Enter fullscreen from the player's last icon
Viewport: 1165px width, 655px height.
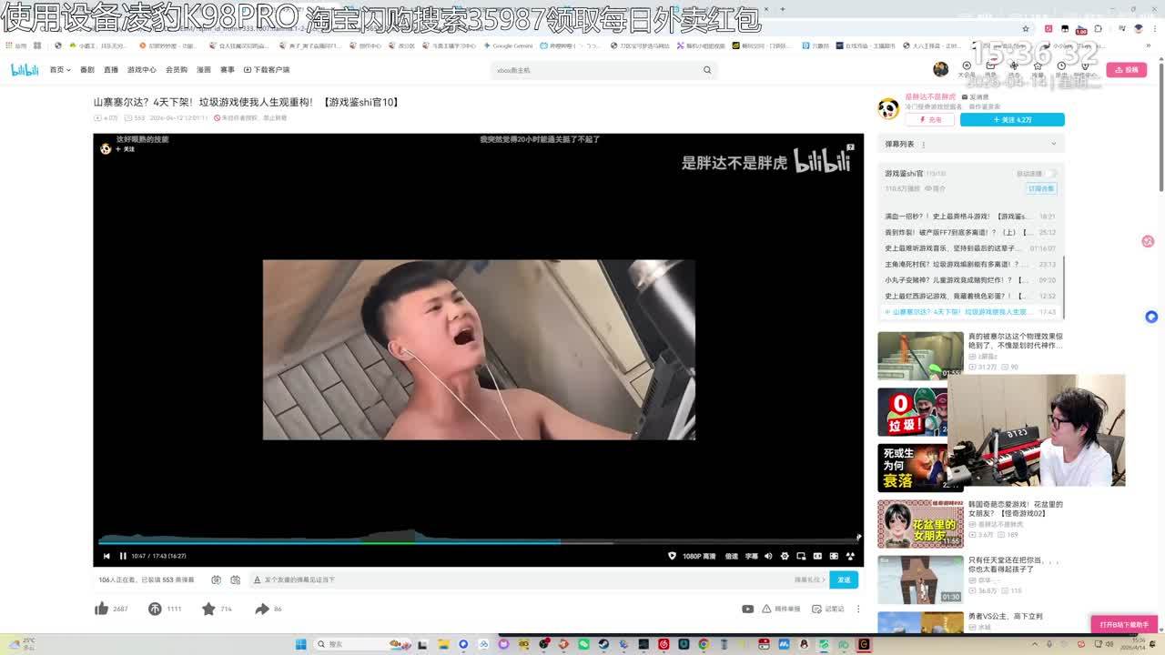(850, 556)
